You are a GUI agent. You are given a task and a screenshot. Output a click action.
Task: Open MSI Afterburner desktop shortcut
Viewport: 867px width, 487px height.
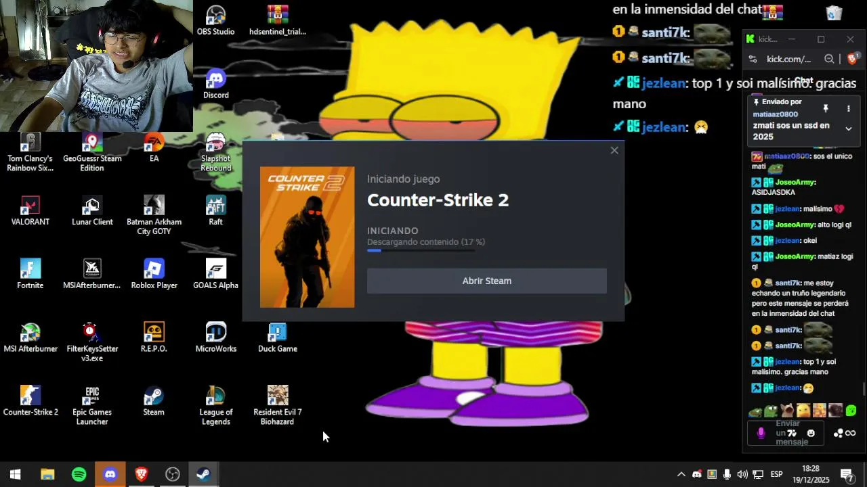click(x=30, y=338)
